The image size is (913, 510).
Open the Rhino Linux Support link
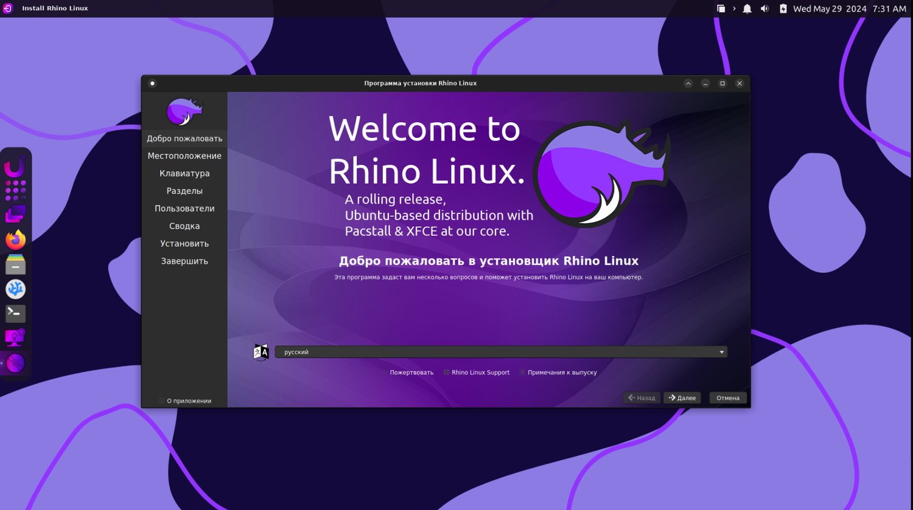pos(476,373)
